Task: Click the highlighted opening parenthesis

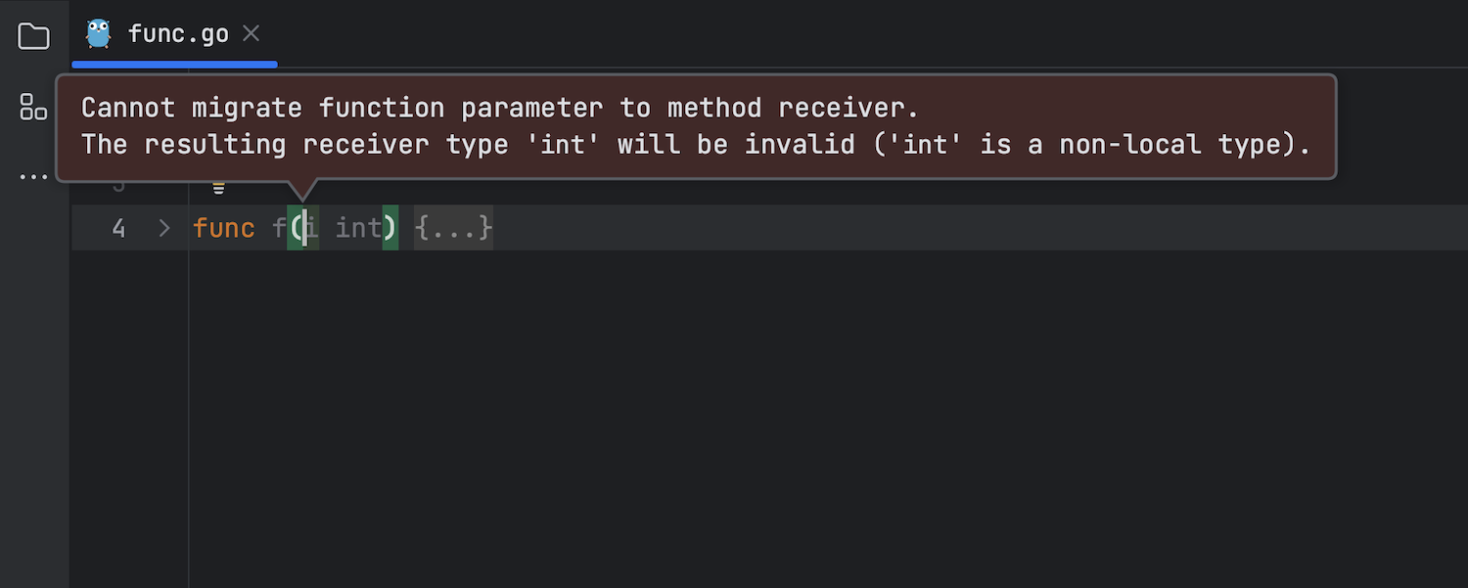Action: click(x=295, y=229)
